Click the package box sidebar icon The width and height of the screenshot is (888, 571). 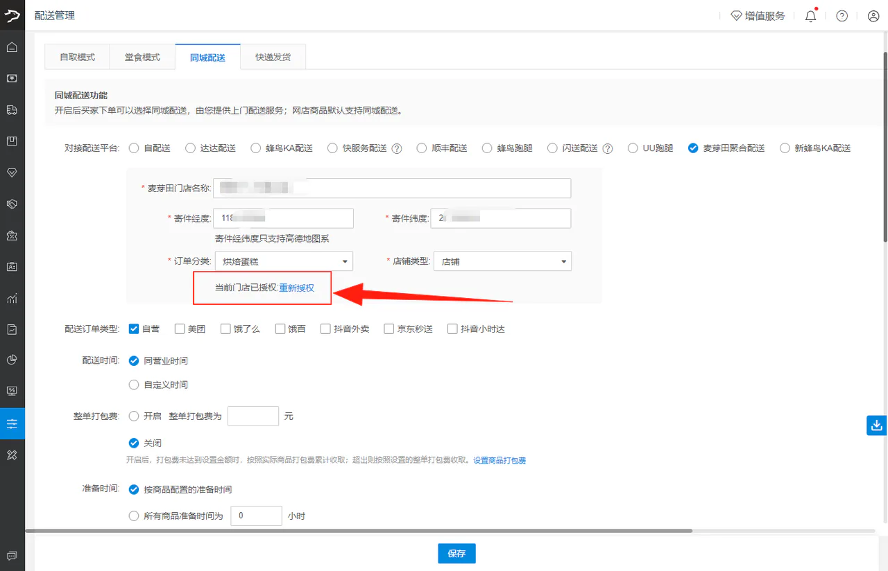coord(12,141)
